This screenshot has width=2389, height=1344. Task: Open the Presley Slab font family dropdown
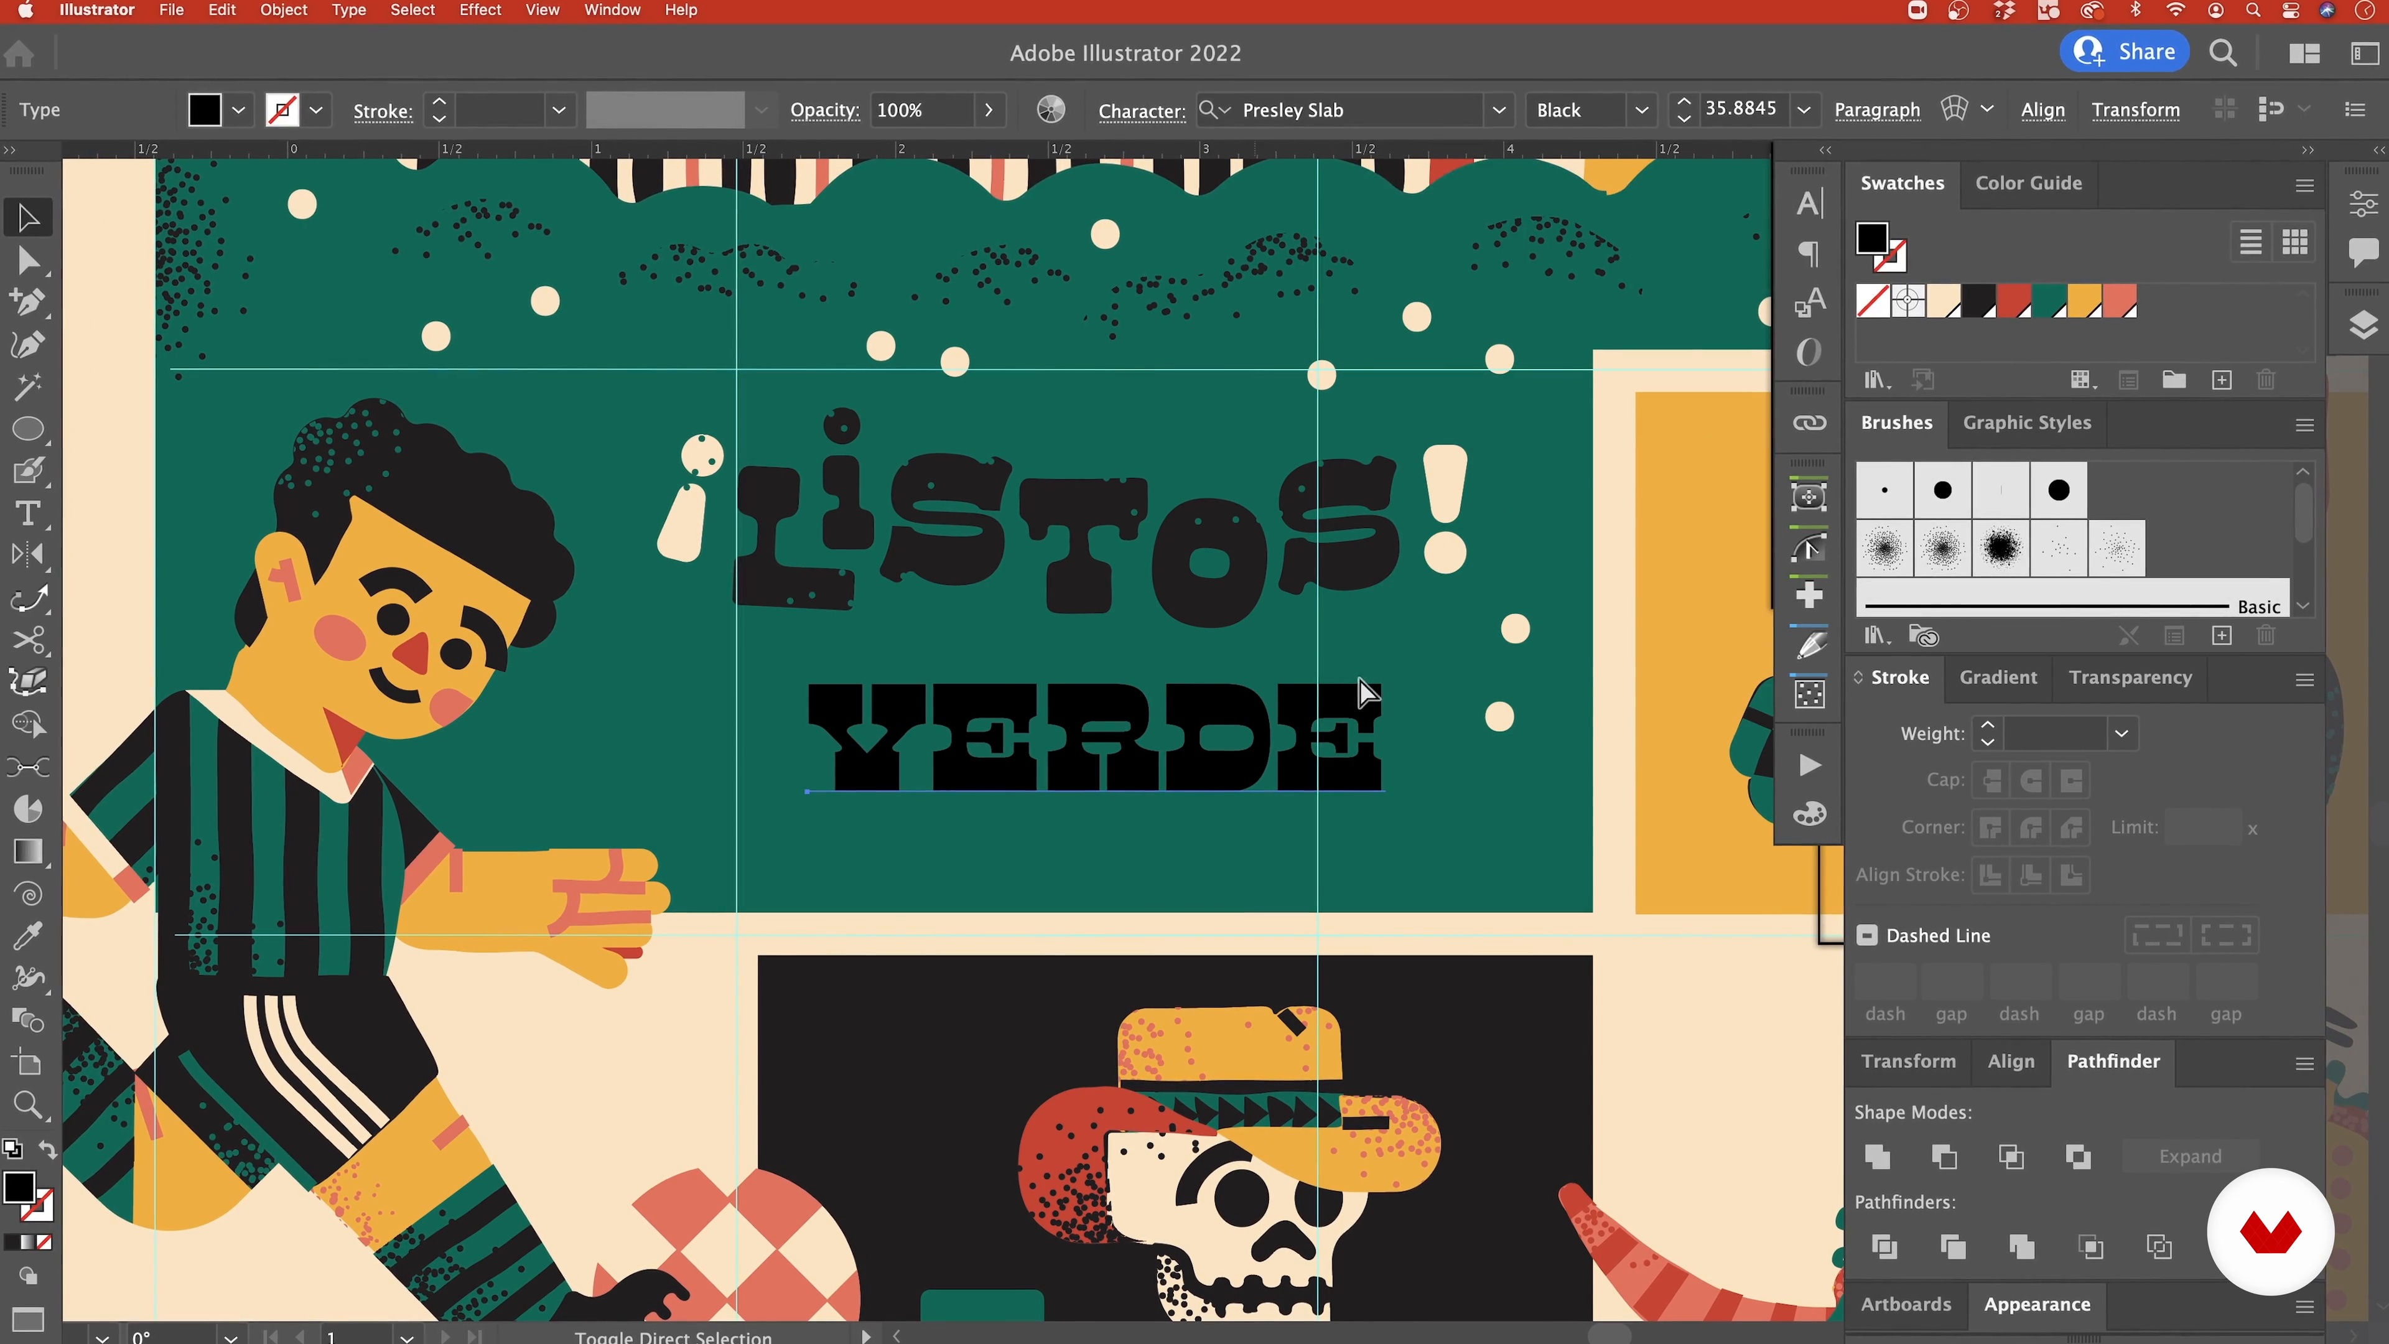[1499, 110]
